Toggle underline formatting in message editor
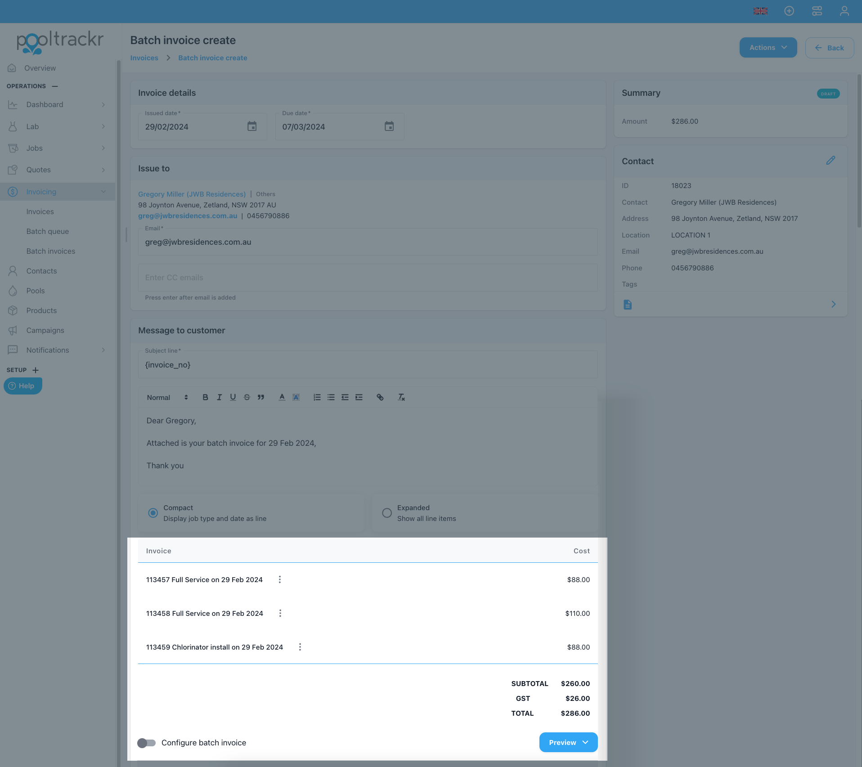Image resolution: width=862 pixels, height=767 pixels. [233, 397]
